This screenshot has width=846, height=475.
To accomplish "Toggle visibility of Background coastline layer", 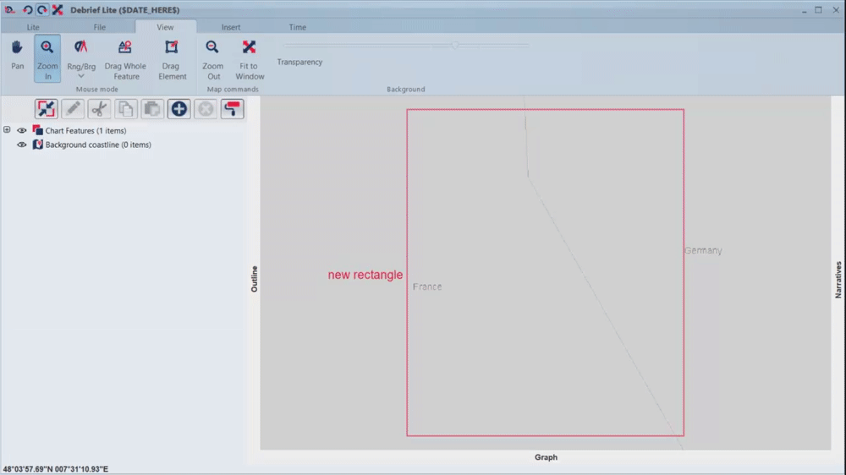I will tap(22, 145).
